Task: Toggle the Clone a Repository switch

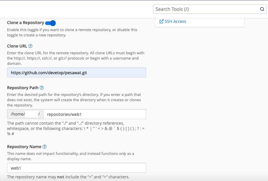Action: coord(50,23)
